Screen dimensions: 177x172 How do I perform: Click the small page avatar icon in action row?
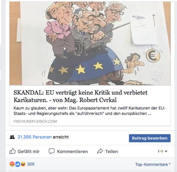(x=160, y=151)
